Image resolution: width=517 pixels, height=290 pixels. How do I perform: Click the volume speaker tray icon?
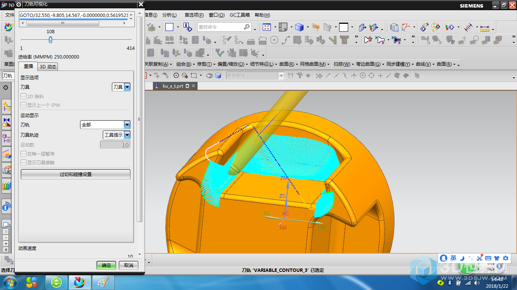click(477, 282)
